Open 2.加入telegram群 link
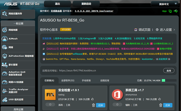 pos(87,38)
